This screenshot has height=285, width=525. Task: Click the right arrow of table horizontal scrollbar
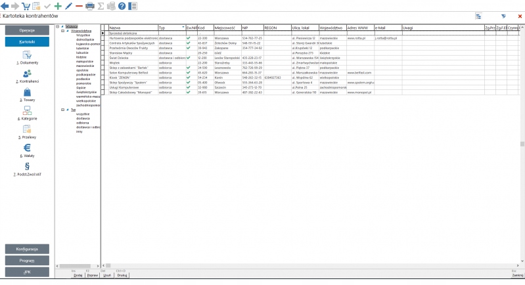coord(518,265)
